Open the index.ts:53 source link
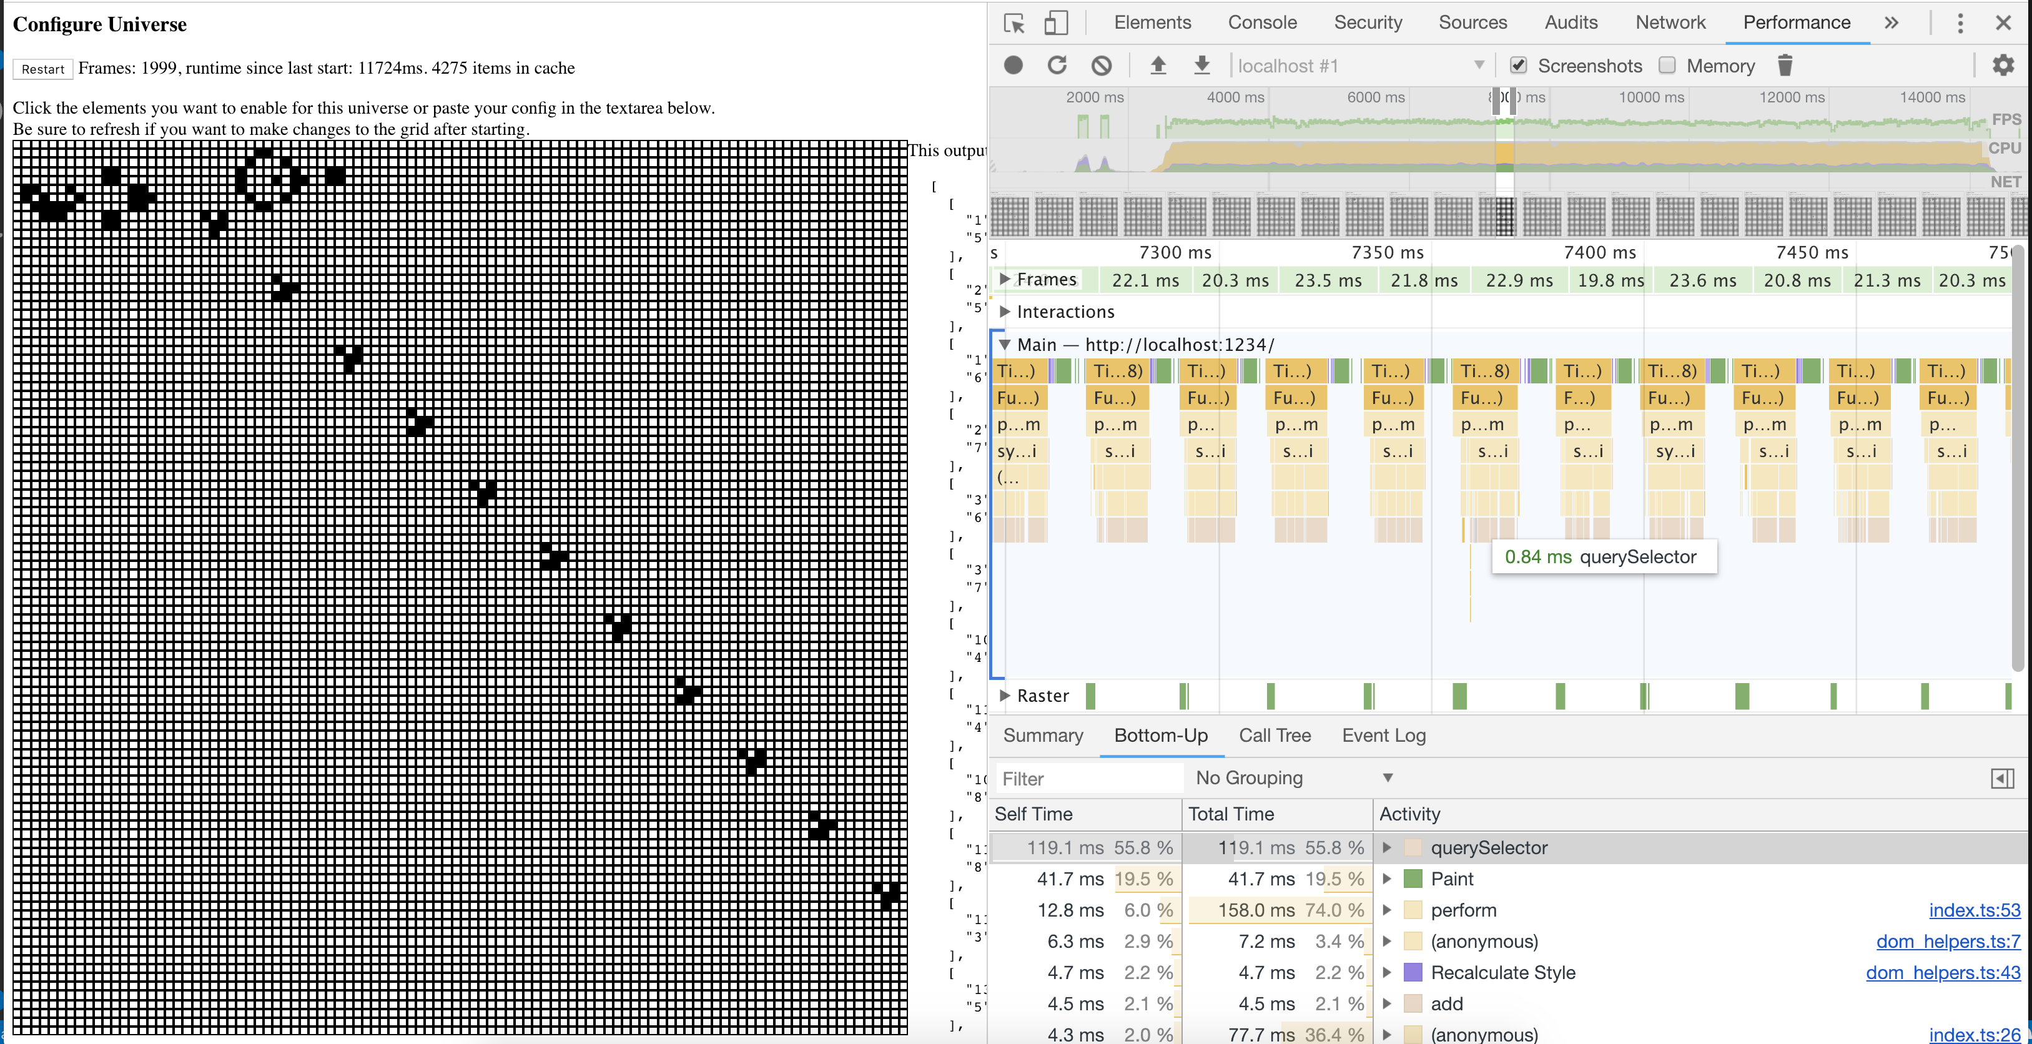The width and height of the screenshot is (2032, 1044). click(1975, 910)
